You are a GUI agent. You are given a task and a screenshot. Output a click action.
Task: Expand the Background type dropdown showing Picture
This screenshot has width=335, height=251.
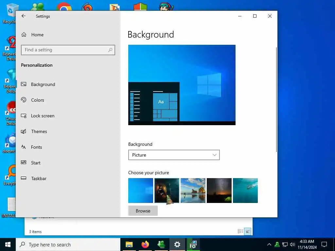click(x=174, y=155)
